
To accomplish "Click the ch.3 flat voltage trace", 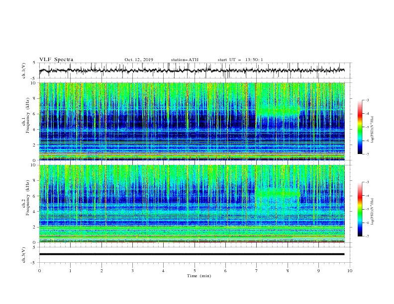I will 192,254.
